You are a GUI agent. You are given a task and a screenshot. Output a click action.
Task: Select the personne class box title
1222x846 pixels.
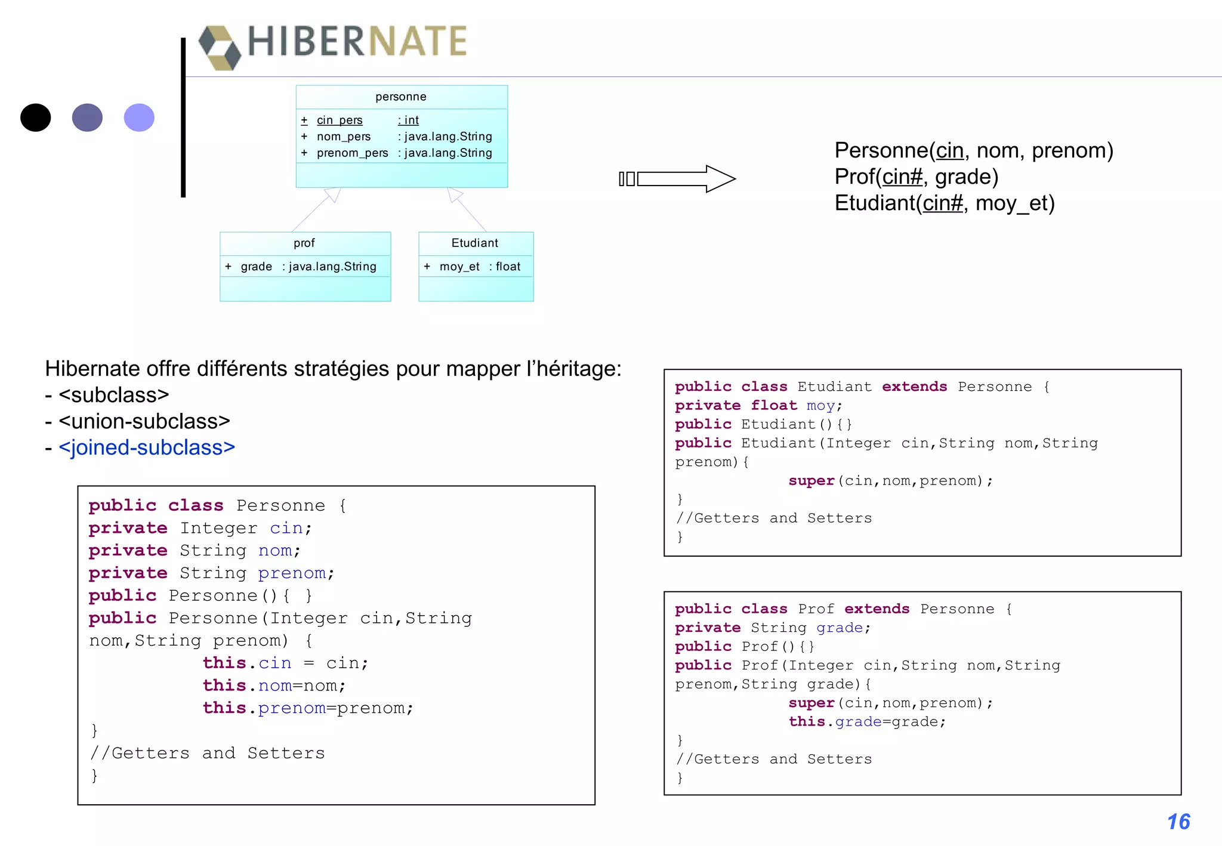[401, 97]
